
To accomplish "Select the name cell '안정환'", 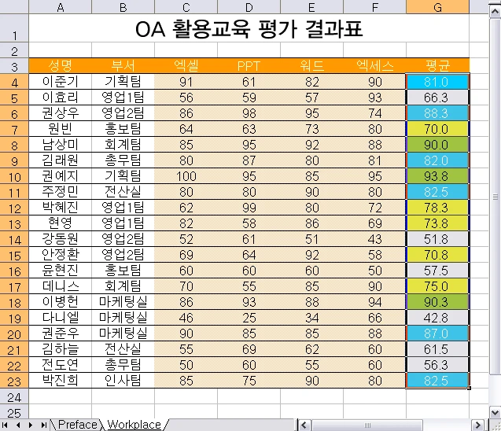I will pos(60,255).
